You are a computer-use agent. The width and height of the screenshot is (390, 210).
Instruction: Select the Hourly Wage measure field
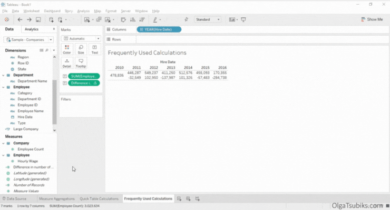click(x=27, y=161)
